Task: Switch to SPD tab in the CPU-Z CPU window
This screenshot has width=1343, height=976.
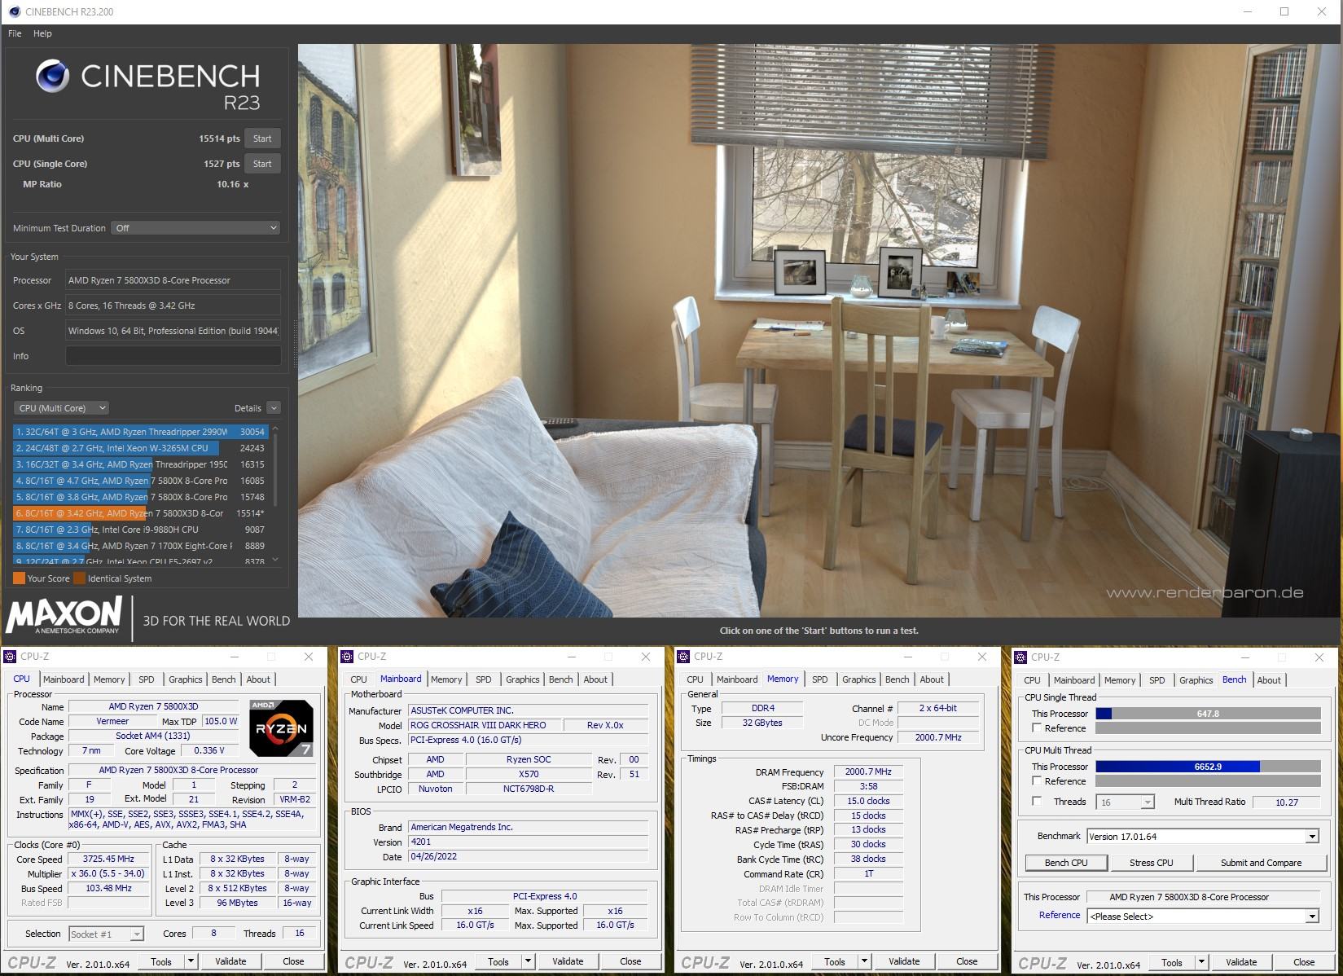Action: (147, 679)
